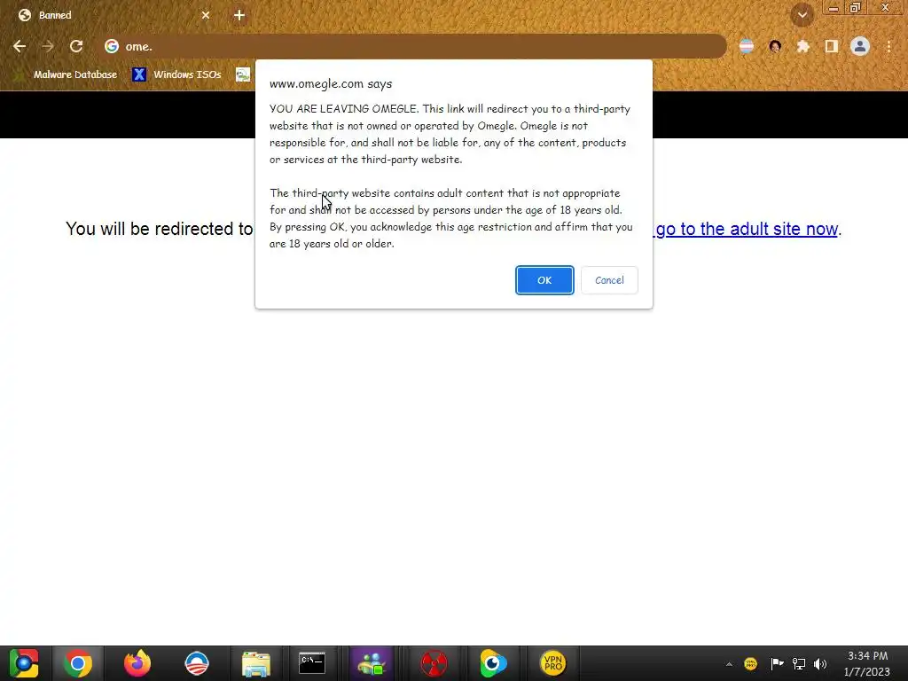Viewport: 908px width, 681px height.
Task: Launch Firefox from the taskbar
Action: tap(137, 663)
